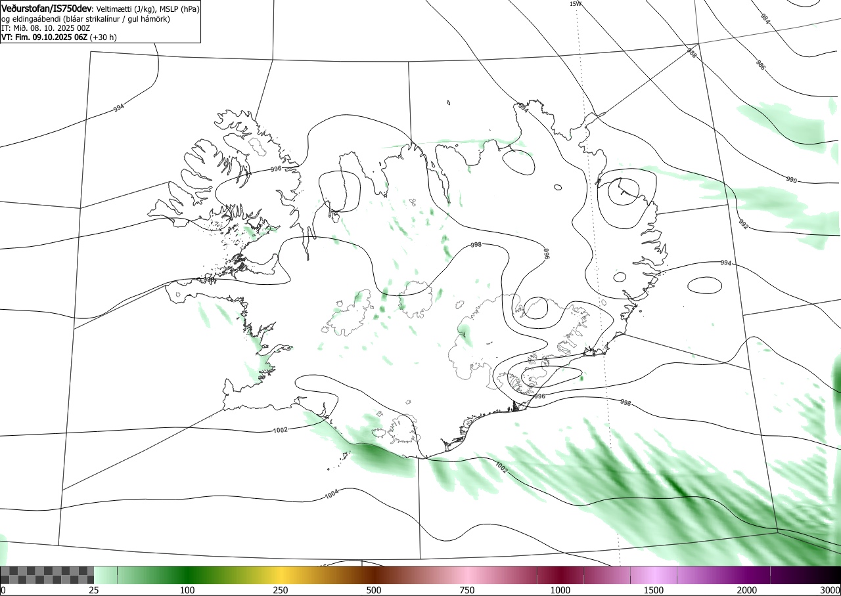This screenshot has height=596, width=841.
Task: Click the 996 isobar label near the Westfjords
Action: (x=275, y=169)
